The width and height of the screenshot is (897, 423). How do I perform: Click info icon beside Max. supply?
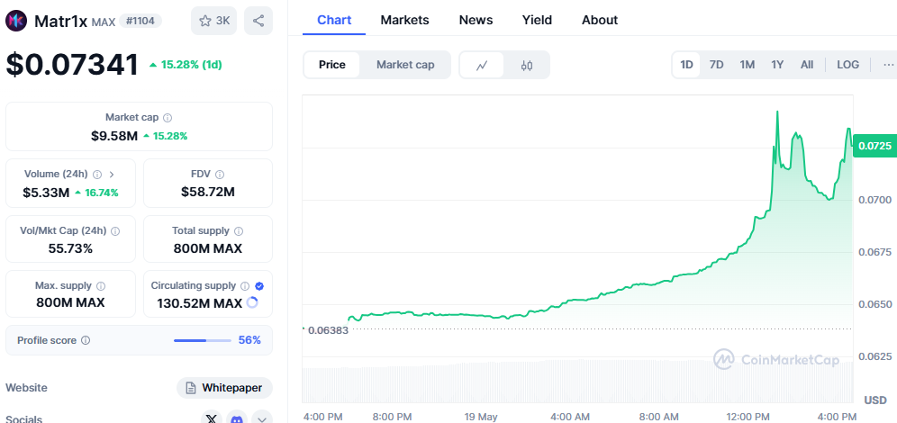[101, 286]
